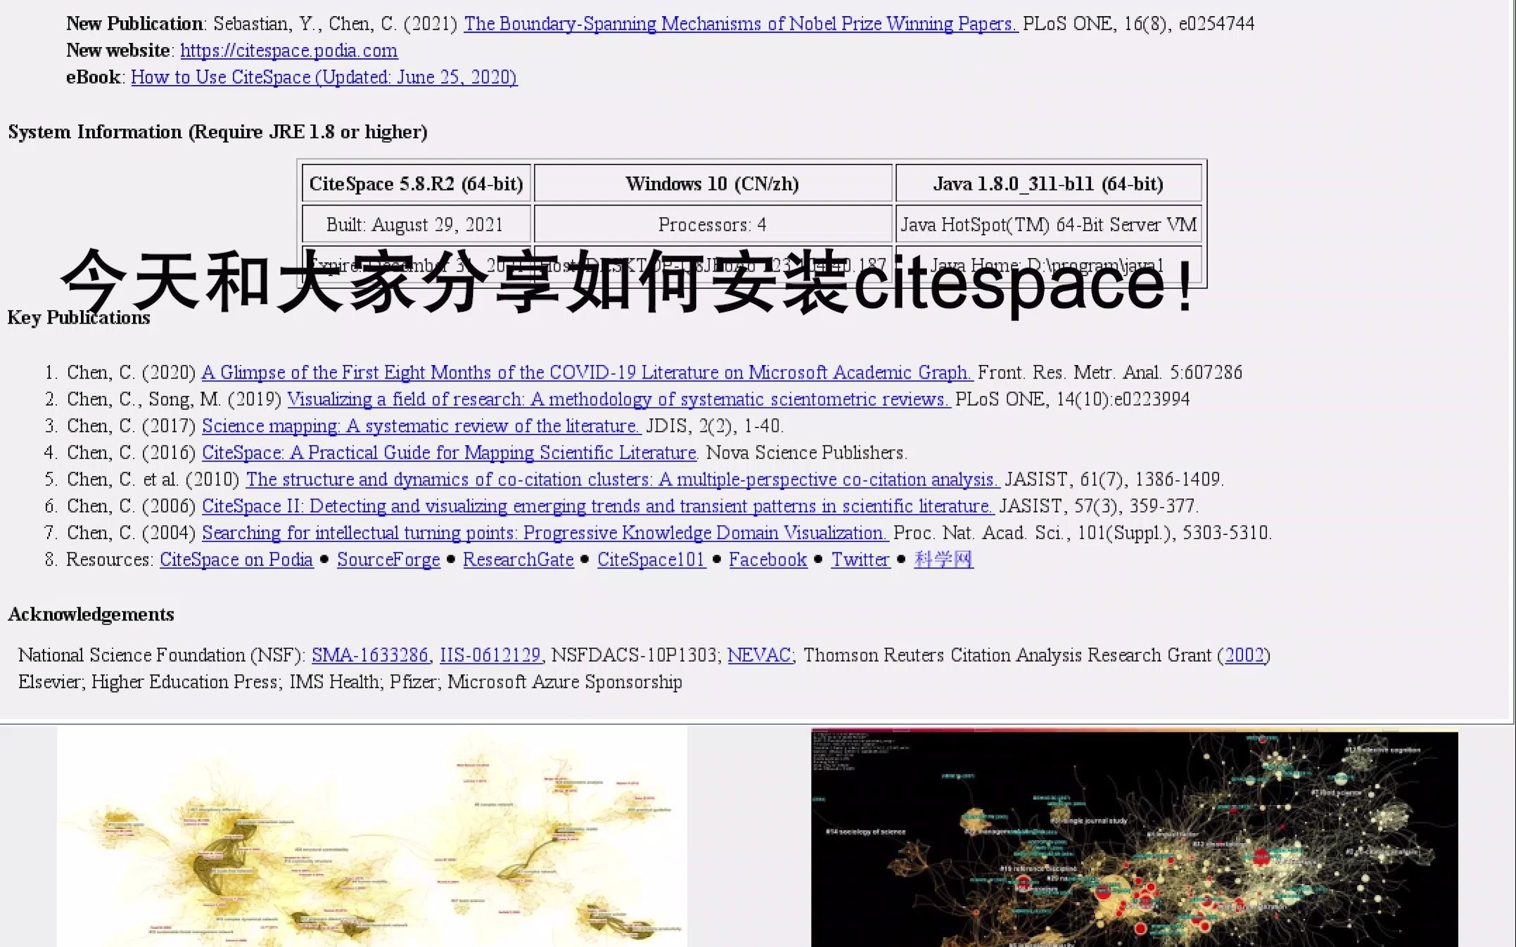Visit the Facebook resource link

tap(768, 559)
